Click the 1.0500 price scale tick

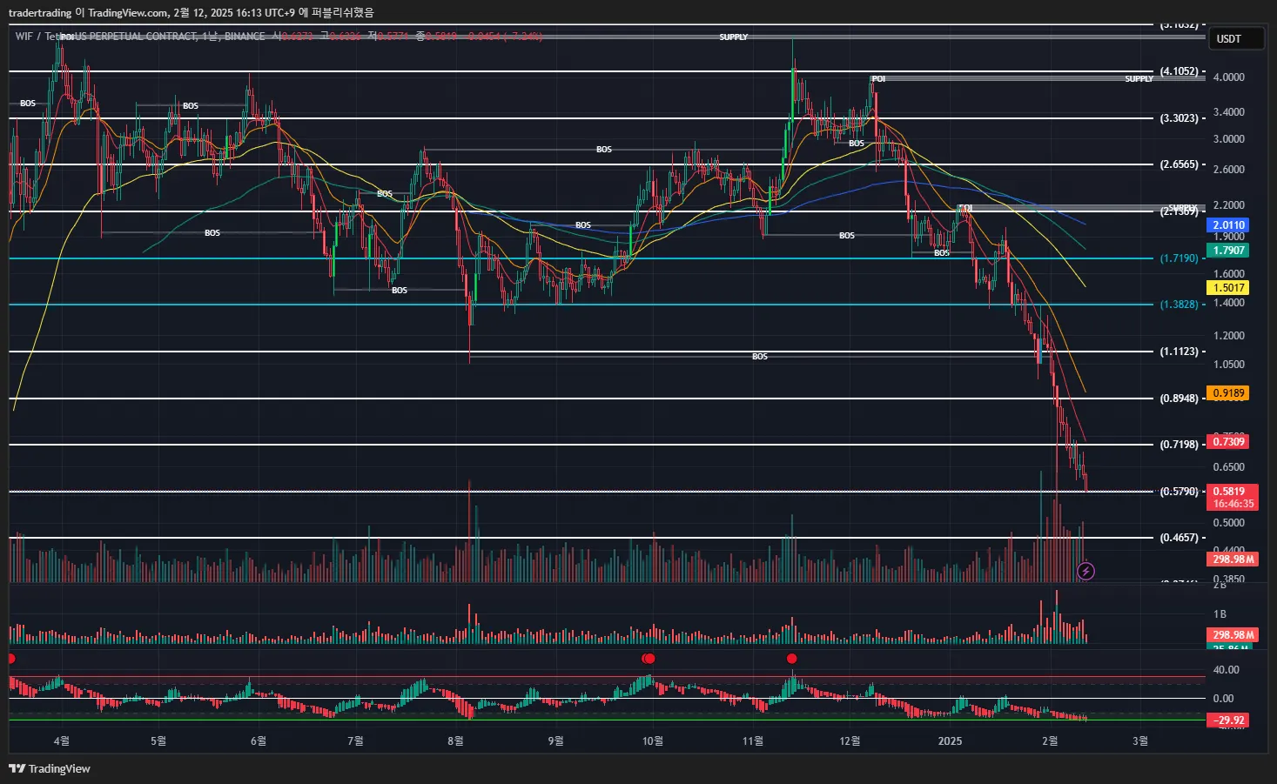click(1228, 364)
